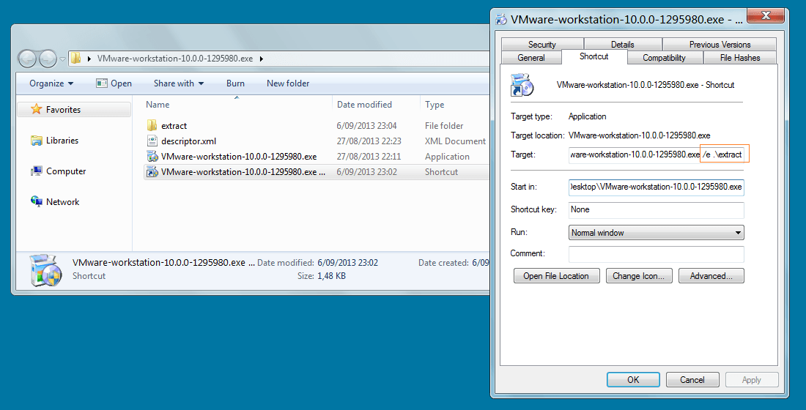Click the VMware Application installer icon in file list
This screenshot has height=410, width=806.
coord(152,157)
